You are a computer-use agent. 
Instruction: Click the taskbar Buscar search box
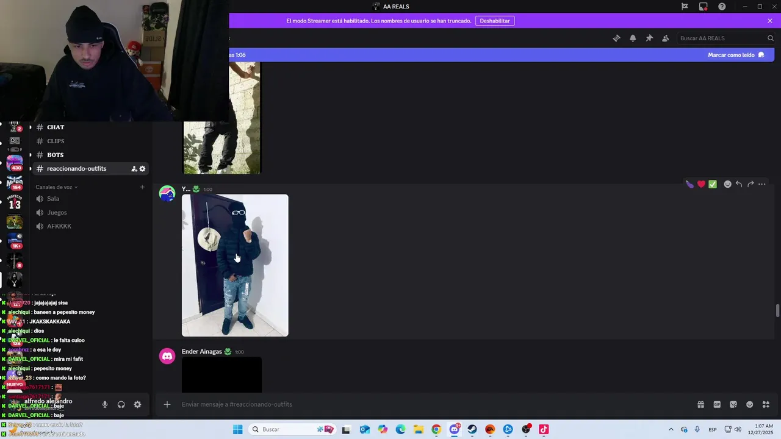coord(293,429)
